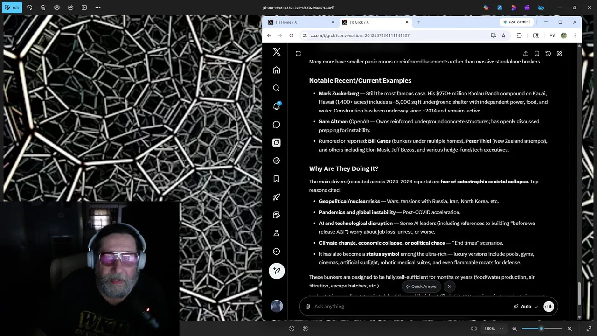
Task: Reload the Grok page
Action: pyautogui.click(x=292, y=35)
